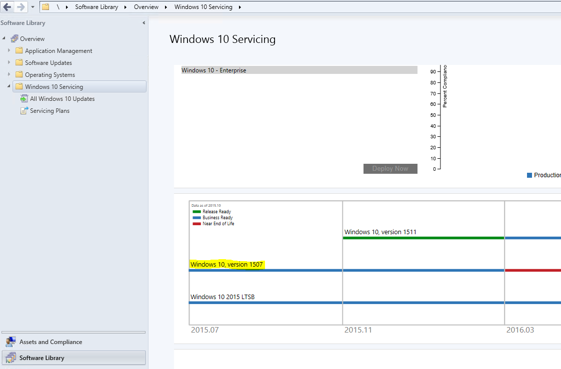The height and width of the screenshot is (369, 561).
Task: Click the green Release Ready legend swatch
Action: (x=197, y=212)
